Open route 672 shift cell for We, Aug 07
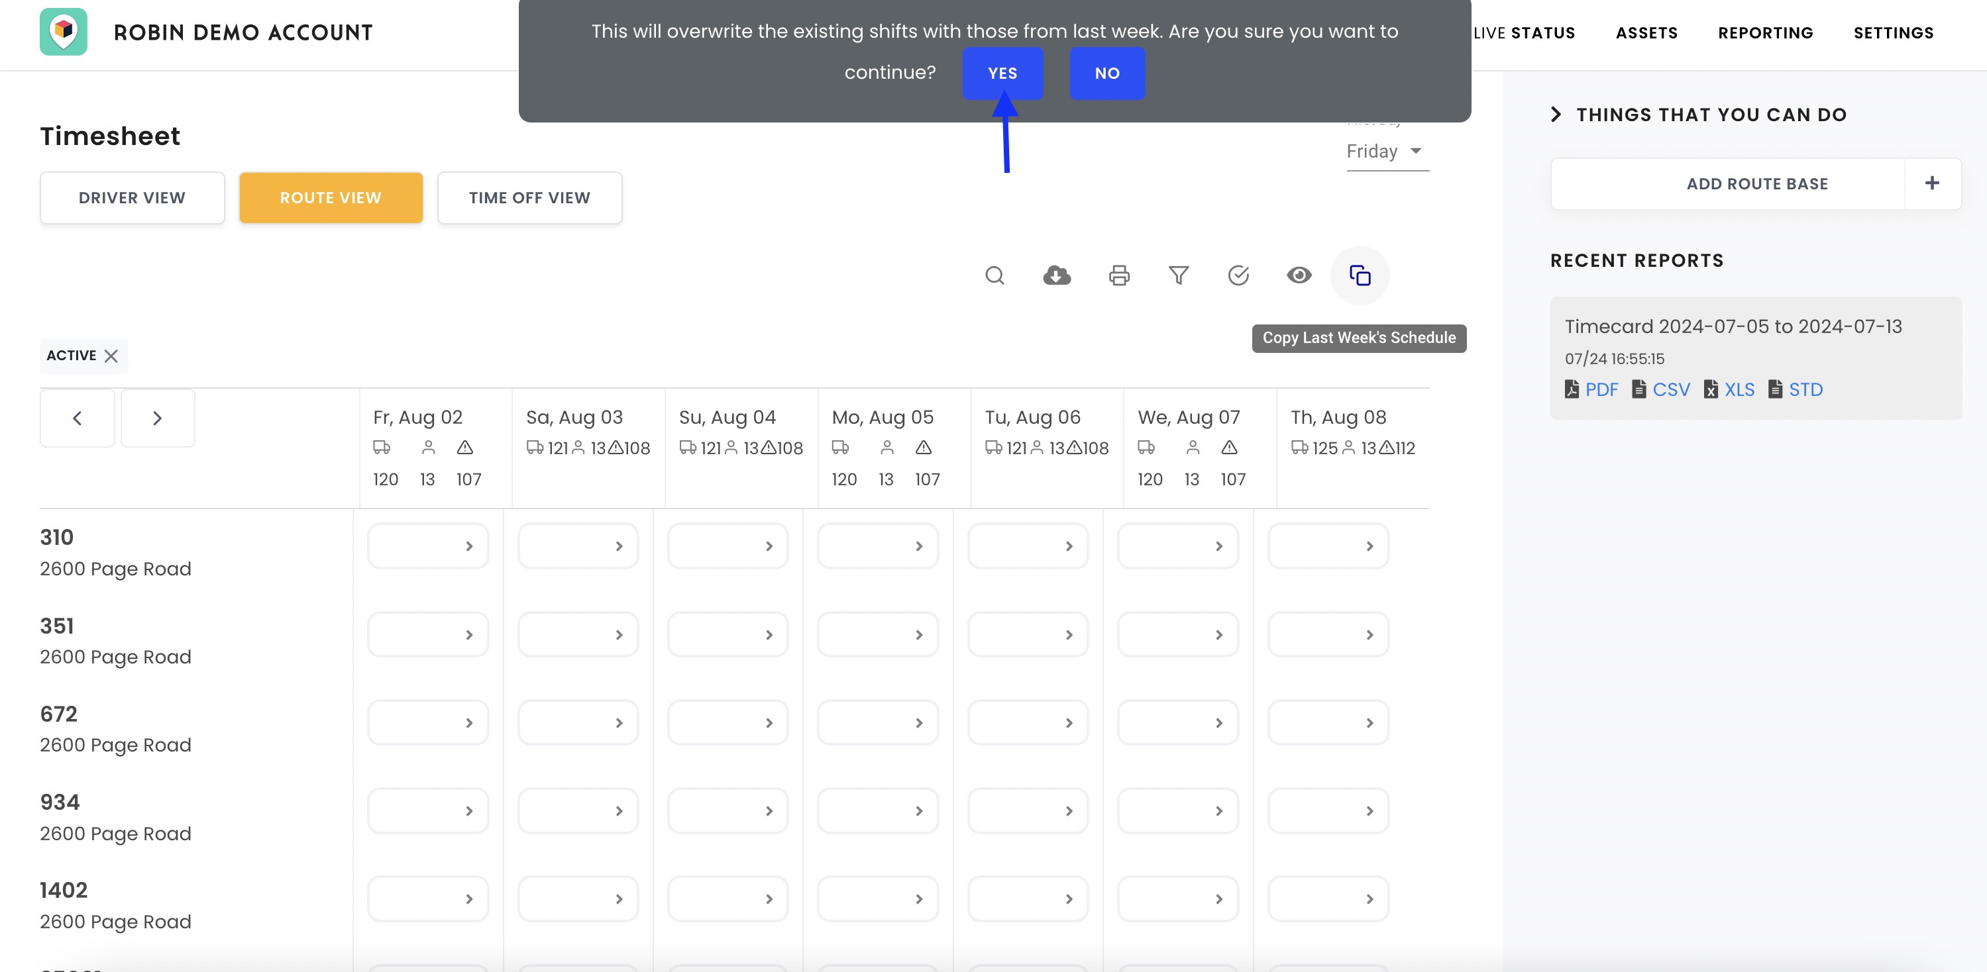This screenshot has width=1987, height=972. click(1178, 722)
